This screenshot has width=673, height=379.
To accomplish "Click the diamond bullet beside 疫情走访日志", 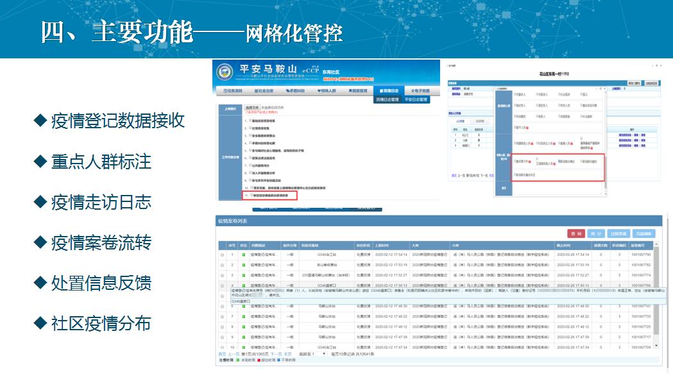I will coord(40,201).
